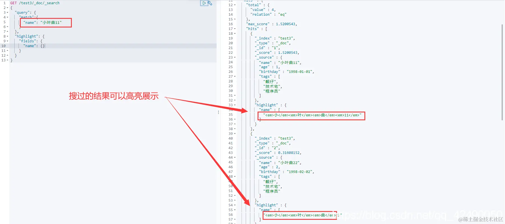Click the "_score" : 1.5200543 line
This screenshot has width=505, height=224.
[x=277, y=53]
